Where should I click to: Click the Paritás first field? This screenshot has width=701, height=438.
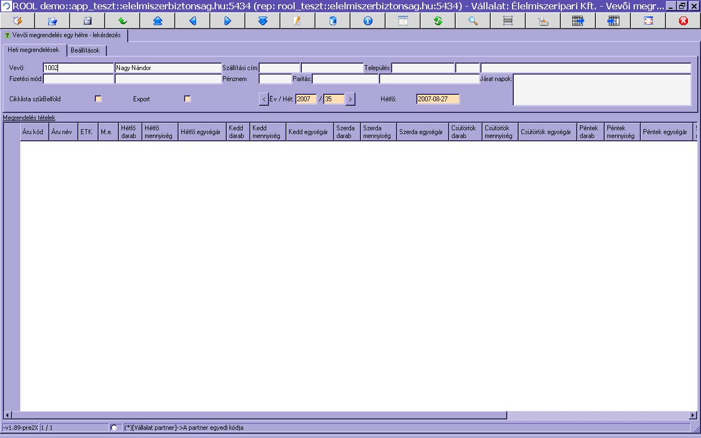point(345,79)
